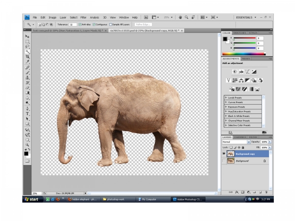Screen dimensions: 295x221
Task: Expand Black & White Presets
Action: click(x=226, y=116)
